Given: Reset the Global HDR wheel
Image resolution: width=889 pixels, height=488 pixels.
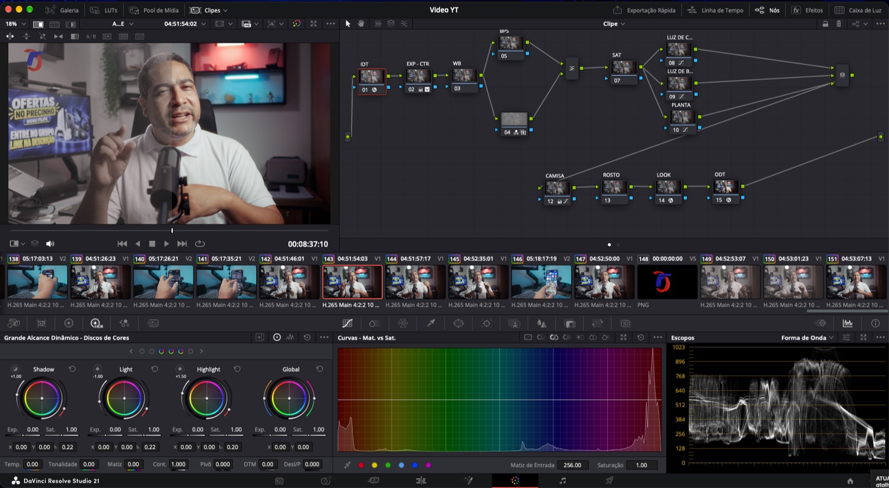Looking at the screenshot, I should 319,369.
